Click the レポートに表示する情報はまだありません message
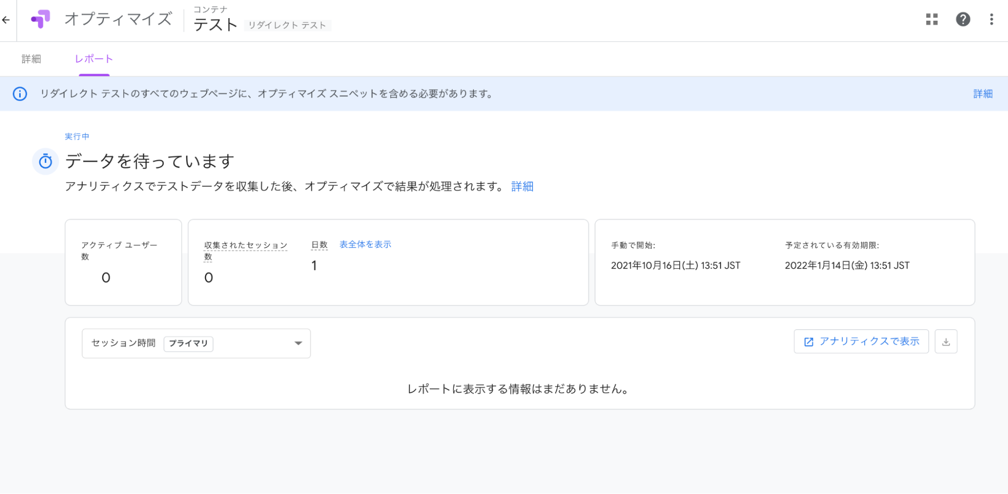Screen dimensions: 1008x494 (x=519, y=389)
